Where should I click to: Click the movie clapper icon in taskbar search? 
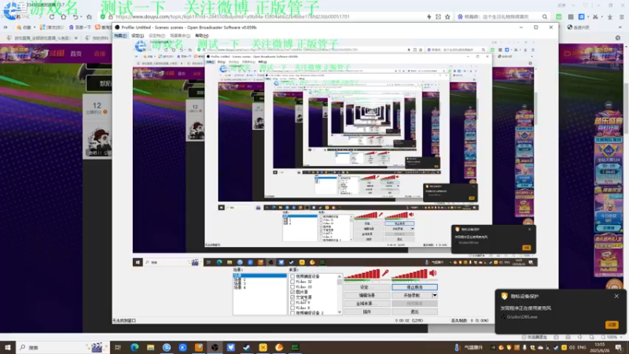coord(97,347)
